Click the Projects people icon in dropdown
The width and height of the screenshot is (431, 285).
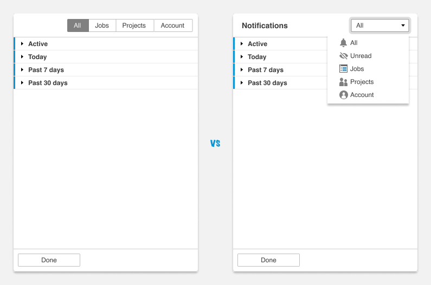tap(343, 82)
